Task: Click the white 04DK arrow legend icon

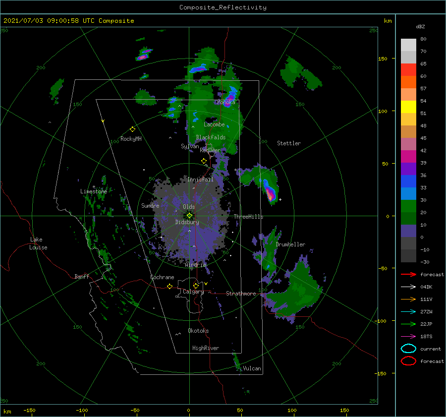Action: [x=408, y=287]
